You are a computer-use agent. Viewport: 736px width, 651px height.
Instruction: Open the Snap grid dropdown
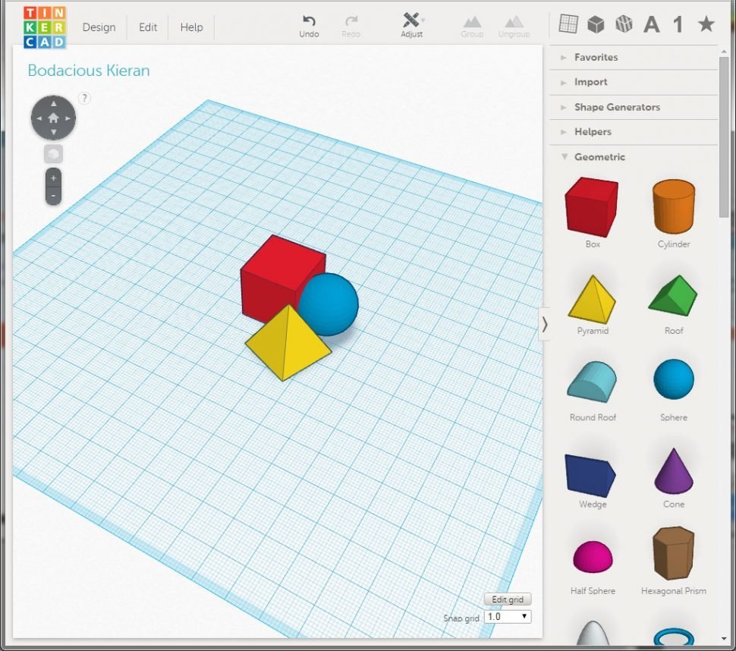(x=508, y=617)
